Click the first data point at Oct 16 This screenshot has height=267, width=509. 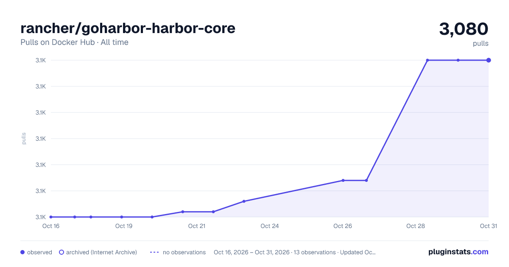tap(51, 217)
